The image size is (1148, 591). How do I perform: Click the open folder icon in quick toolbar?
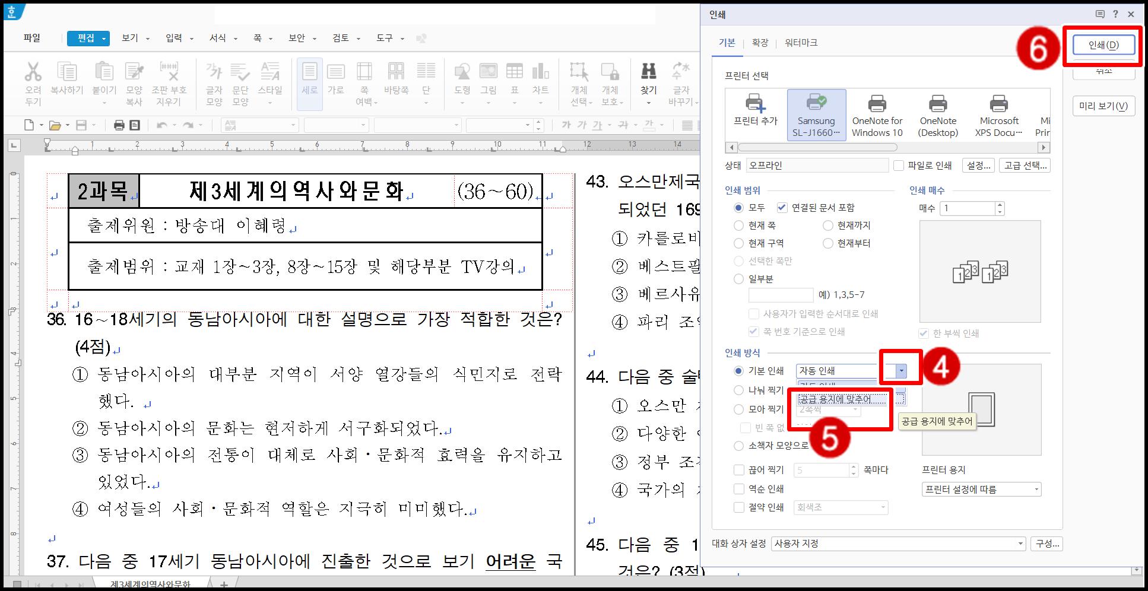point(55,125)
